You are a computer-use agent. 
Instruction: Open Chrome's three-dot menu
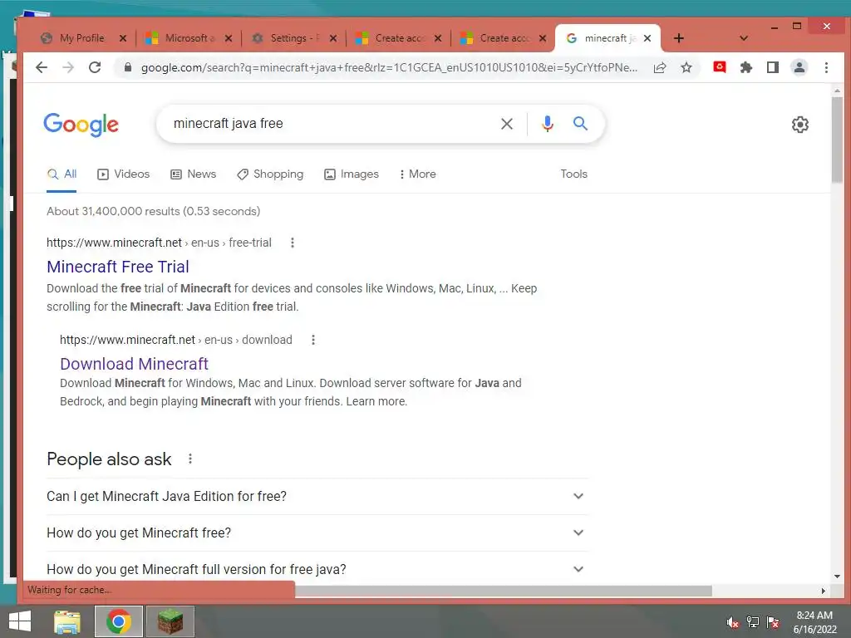(x=826, y=67)
